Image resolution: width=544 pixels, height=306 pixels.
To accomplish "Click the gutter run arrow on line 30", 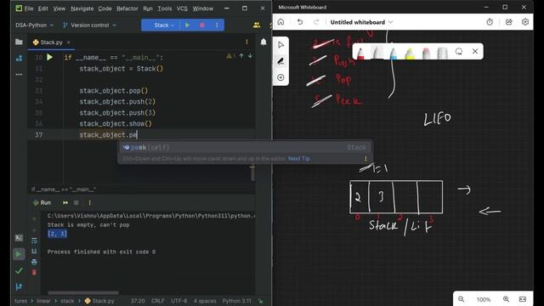I will coord(49,57).
